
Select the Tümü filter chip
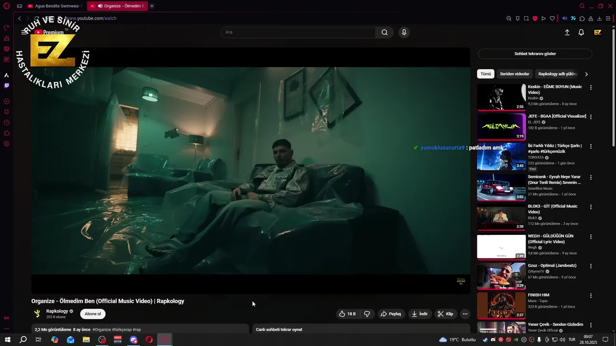[x=486, y=74]
